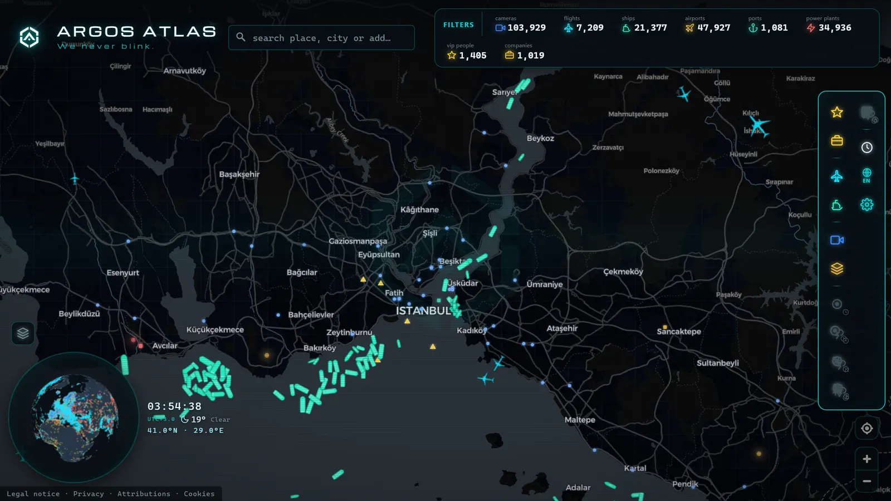
Task: Toggle the airports filter showing 47,927
Action: coord(707,24)
